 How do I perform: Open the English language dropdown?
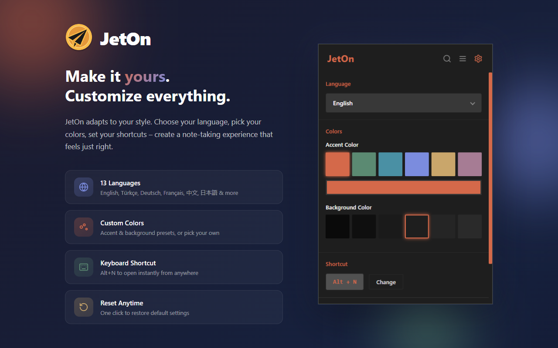point(403,103)
